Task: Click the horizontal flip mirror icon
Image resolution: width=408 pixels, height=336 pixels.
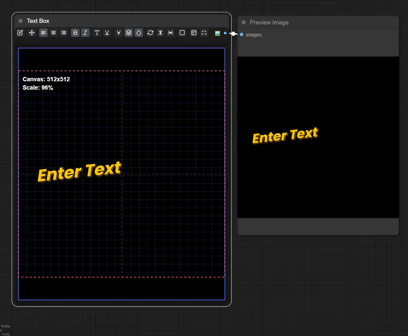Action: click(x=160, y=33)
